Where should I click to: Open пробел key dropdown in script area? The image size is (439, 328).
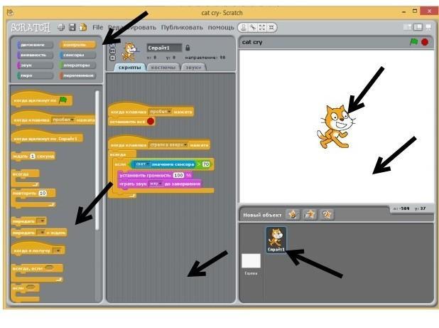[160, 112]
